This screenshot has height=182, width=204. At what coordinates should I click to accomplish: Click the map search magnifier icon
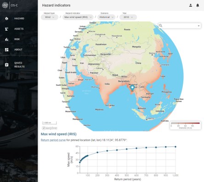tap(160, 26)
